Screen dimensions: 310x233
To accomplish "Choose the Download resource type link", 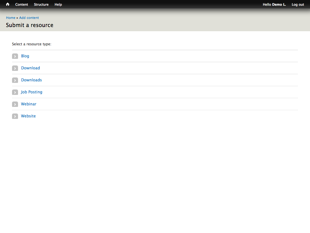I will click(x=30, y=68).
